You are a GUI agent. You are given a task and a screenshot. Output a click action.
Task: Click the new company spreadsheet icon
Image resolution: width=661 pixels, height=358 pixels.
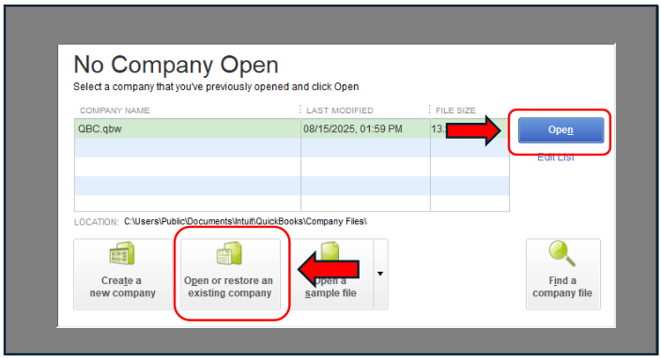[x=122, y=253]
